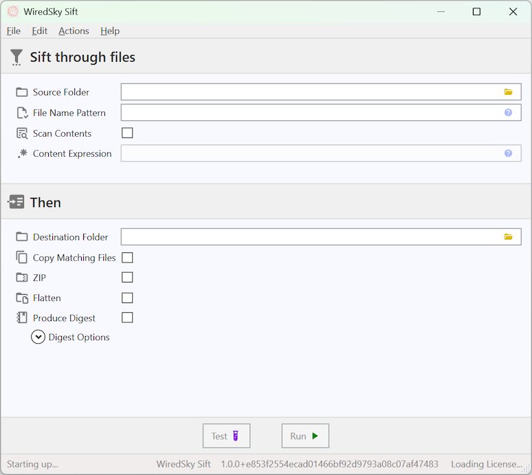Screen dimensions: 532x475
Task: Focus the Source Folder input field
Action: [x=321, y=92]
